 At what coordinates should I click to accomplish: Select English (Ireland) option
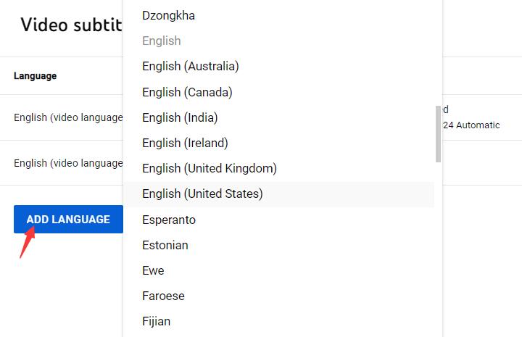(x=185, y=143)
